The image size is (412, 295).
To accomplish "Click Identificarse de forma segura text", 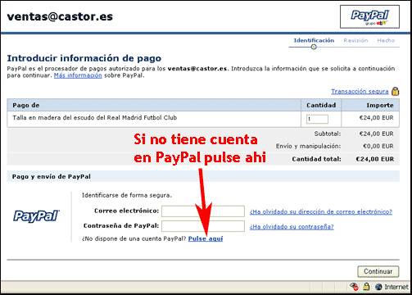I will coord(127,195).
